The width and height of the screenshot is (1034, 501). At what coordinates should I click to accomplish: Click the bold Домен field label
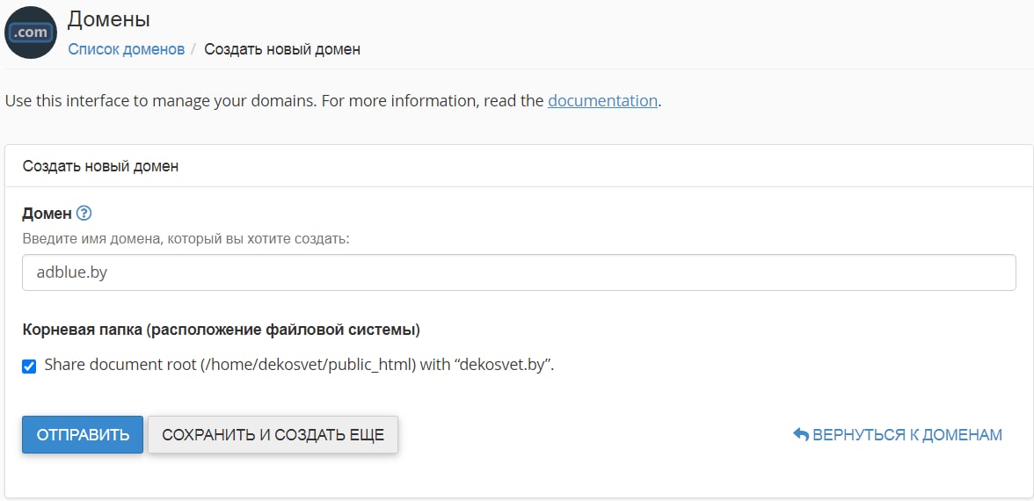pos(47,214)
